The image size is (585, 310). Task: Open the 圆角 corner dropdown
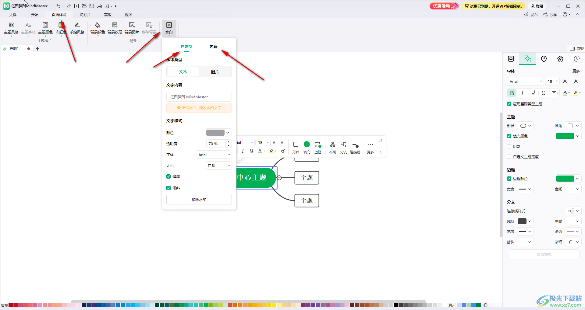[x=573, y=126]
